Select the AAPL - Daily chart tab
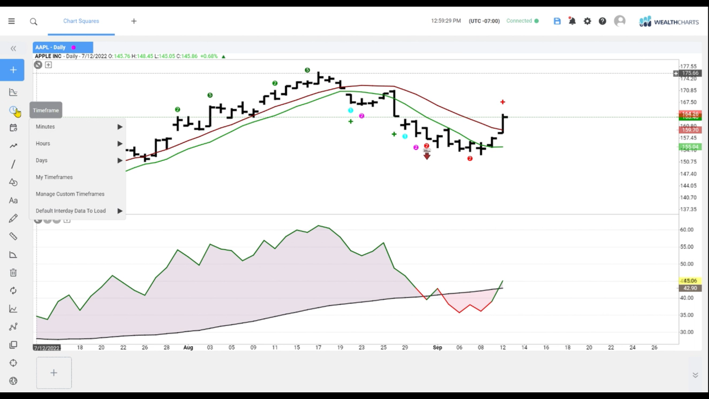Image resolution: width=709 pixels, height=399 pixels. [63, 47]
